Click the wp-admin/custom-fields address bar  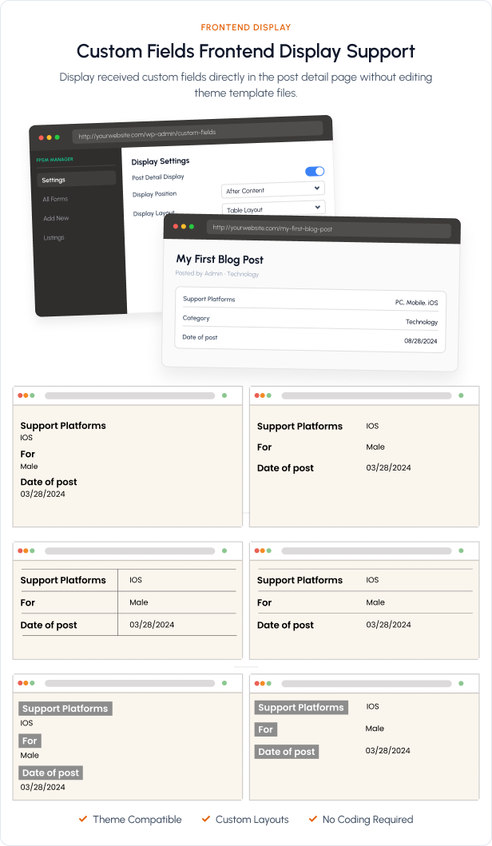tap(197, 133)
